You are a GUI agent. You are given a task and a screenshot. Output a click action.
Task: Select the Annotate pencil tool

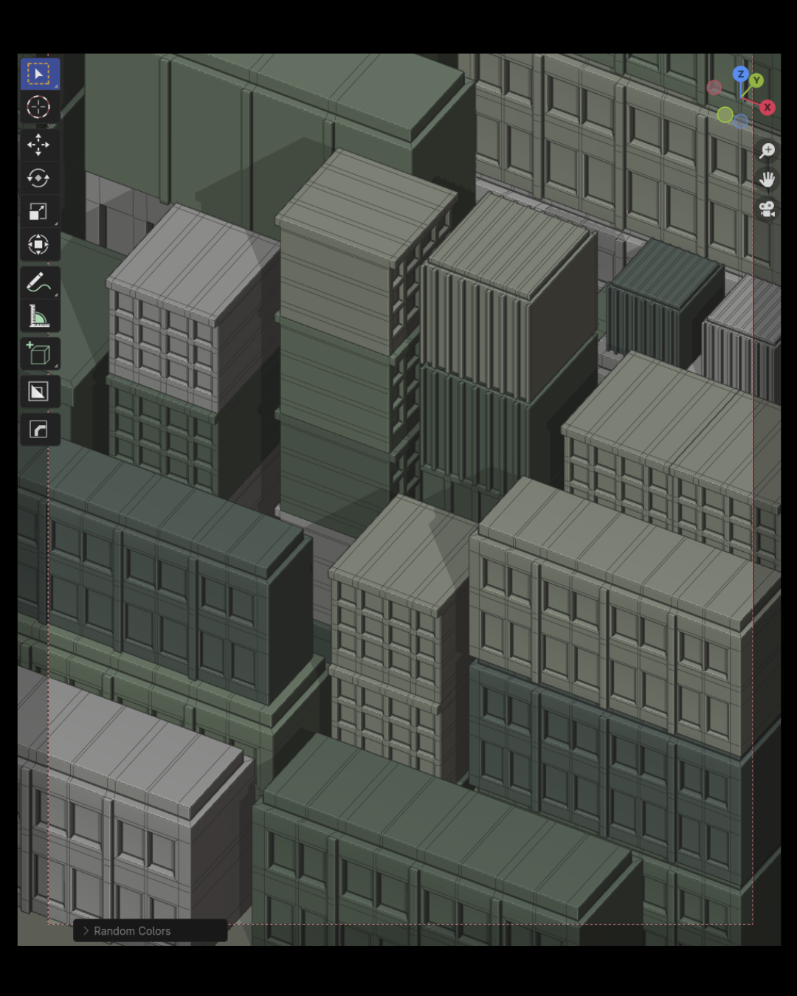pyautogui.click(x=38, y=283)
